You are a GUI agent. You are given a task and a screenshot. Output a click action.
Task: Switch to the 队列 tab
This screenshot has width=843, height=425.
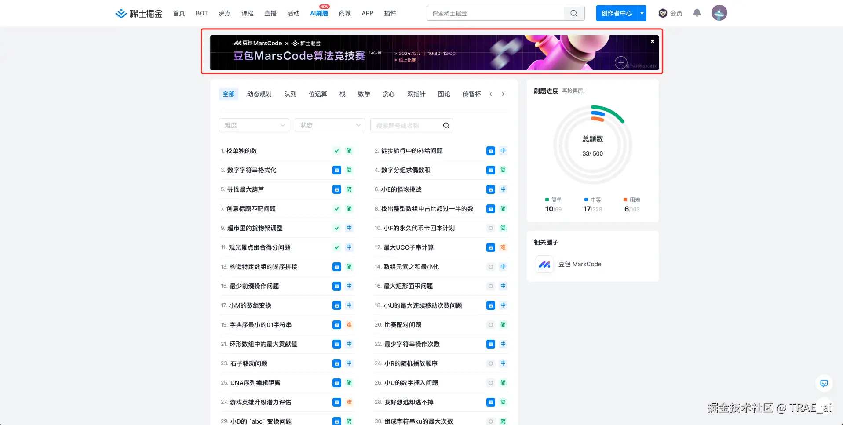290,94
